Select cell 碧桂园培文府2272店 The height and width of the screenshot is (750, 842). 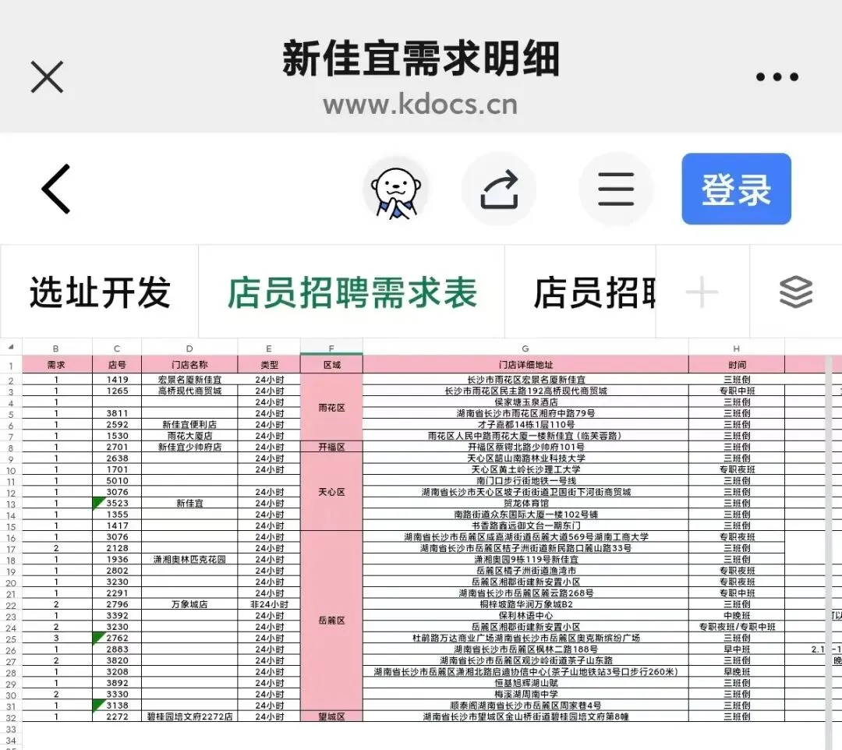click(189, 716)
